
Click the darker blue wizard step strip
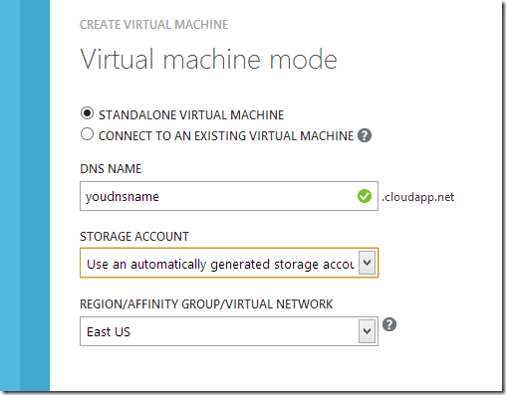35,196
